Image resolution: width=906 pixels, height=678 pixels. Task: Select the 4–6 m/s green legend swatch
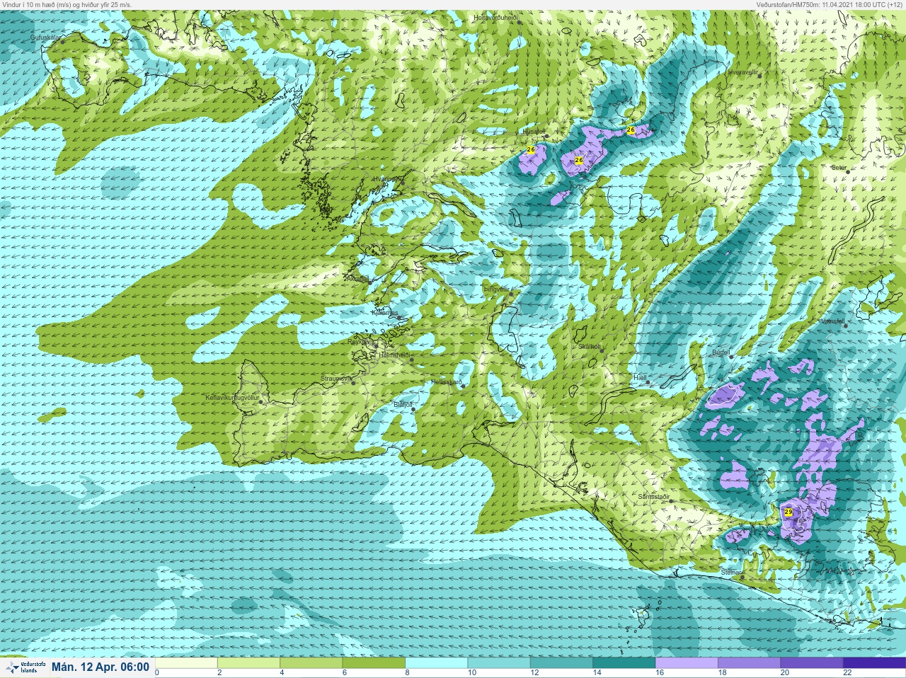[x=311, y=663]
